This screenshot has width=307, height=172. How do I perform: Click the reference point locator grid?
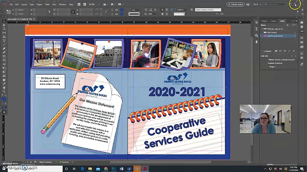pyautogui.click(x=9, y=12)
